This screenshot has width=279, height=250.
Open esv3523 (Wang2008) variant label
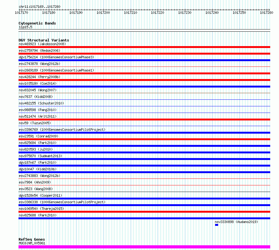(36, 189)
